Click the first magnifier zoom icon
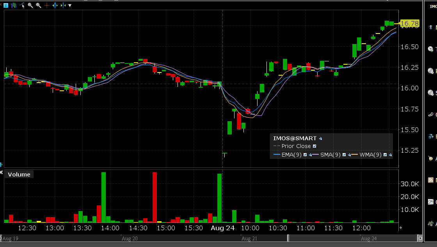437x247 pixels. (x=30, y=5)
